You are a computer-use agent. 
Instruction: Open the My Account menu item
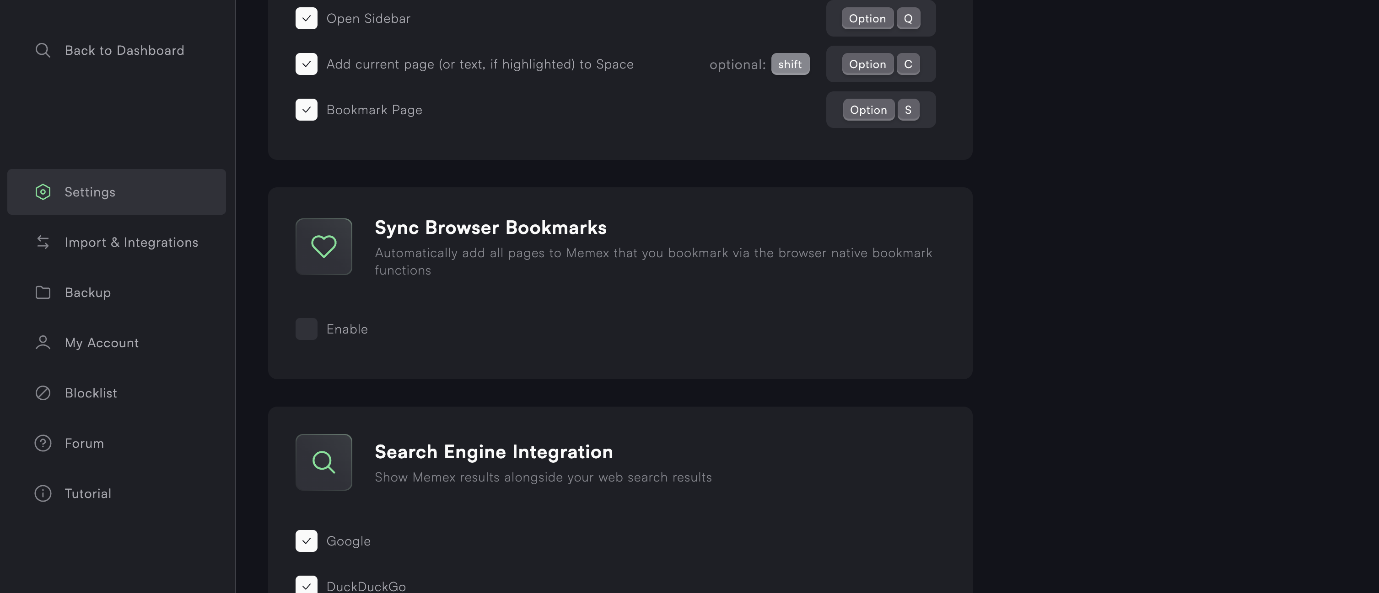click(102, 343)
